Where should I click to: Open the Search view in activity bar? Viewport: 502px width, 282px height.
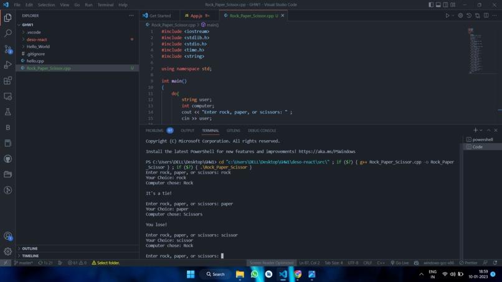[7, 33]
